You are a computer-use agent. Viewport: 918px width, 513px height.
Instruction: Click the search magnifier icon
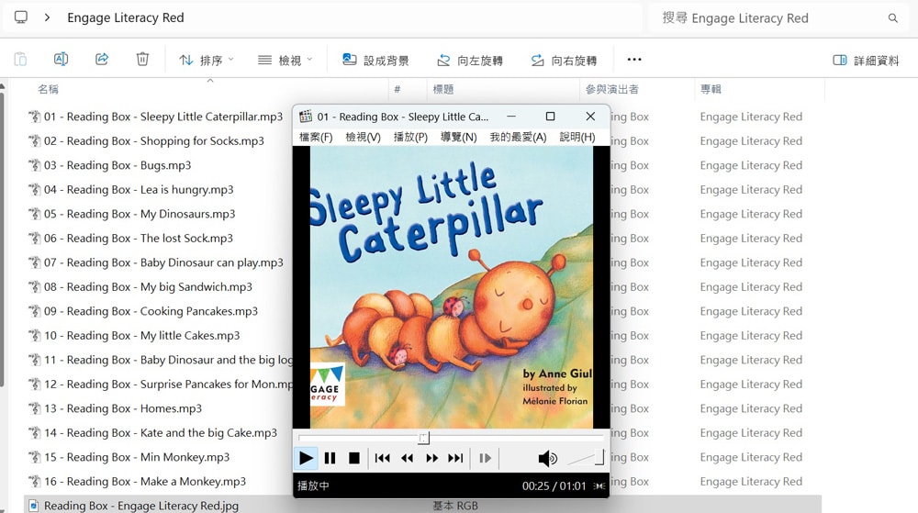pyautogui.click(x=893, y=18)
